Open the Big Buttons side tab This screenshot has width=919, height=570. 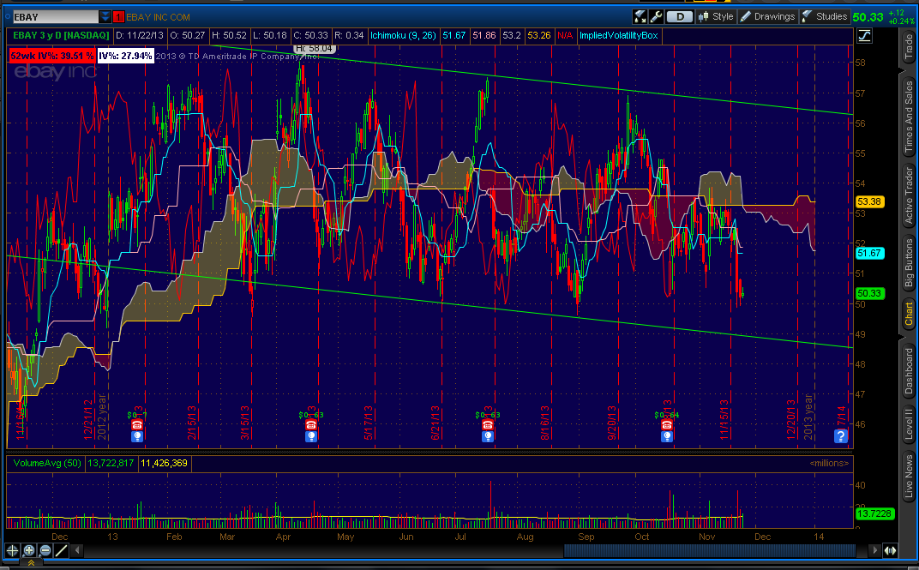[x=909, y=263]
